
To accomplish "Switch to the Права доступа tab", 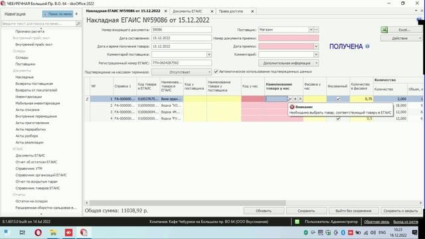I will (231, 11).
